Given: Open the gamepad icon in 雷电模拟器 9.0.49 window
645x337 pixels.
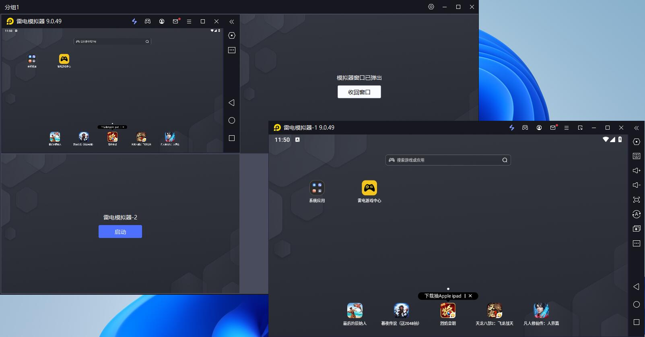Looking at the screenshot, I should 148,21.
